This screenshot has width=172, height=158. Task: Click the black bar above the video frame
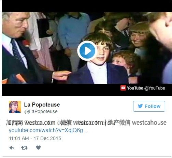pyautogui.click(x=87, y=6)
